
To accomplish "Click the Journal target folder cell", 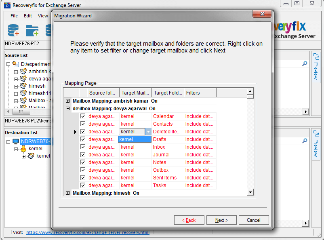I will click(168, 155).
